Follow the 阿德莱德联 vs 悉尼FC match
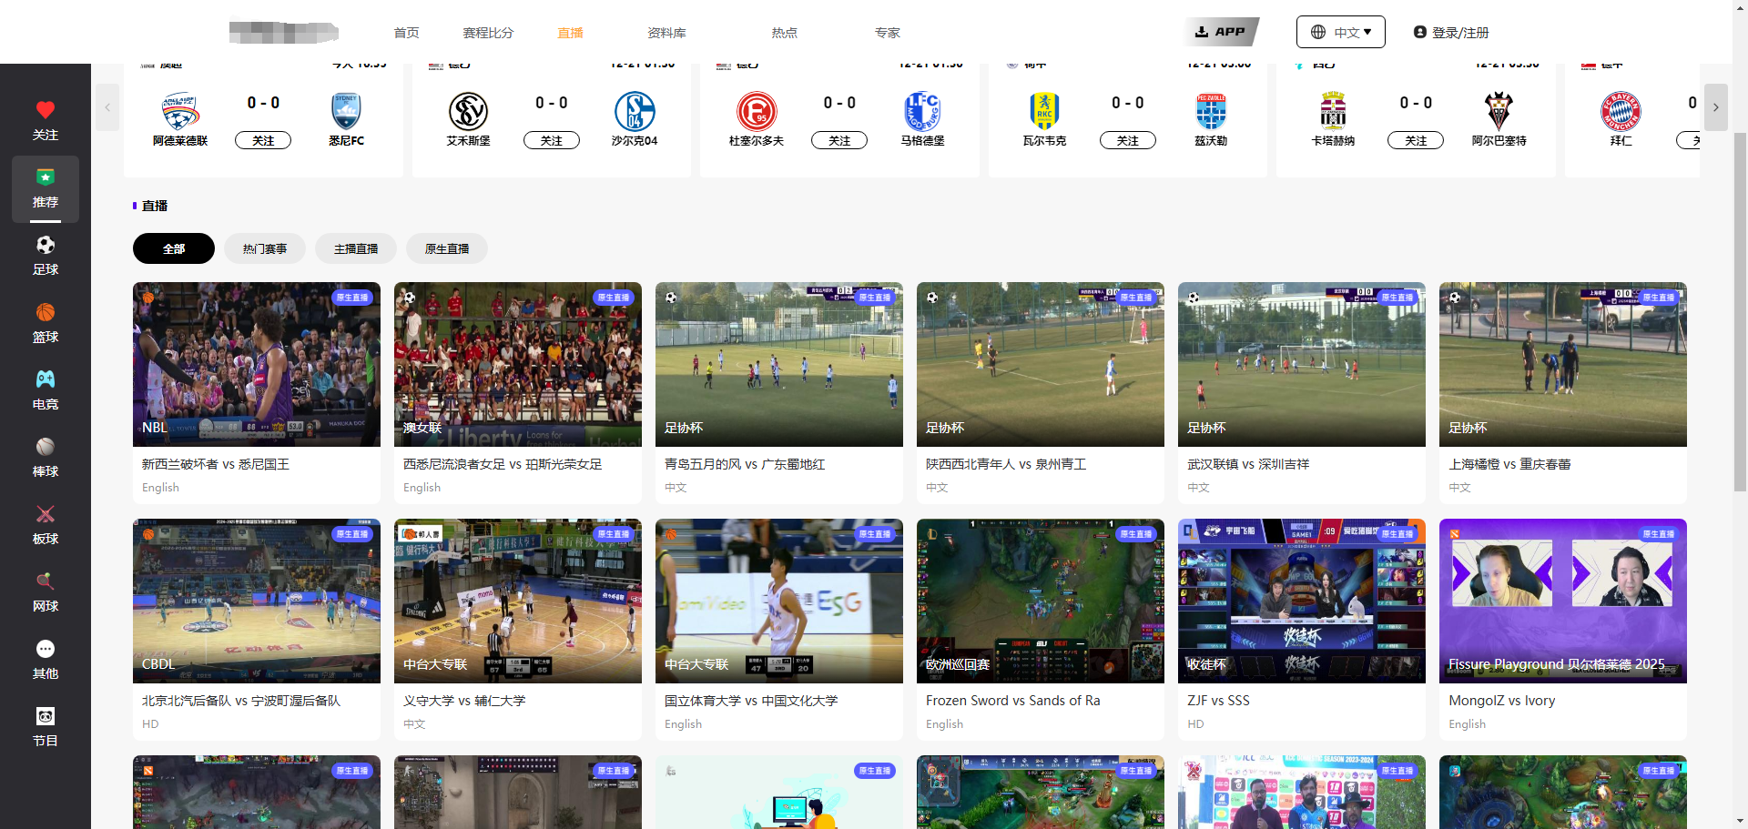 pyautogui.click(x=263, y=140)
